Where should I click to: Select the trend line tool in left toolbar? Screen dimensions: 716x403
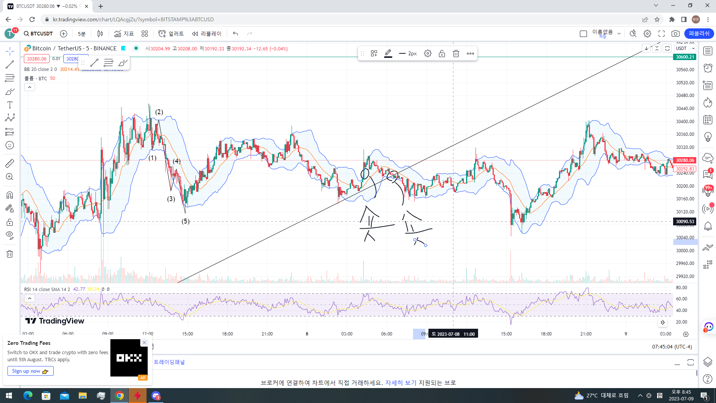pos(10,65)
